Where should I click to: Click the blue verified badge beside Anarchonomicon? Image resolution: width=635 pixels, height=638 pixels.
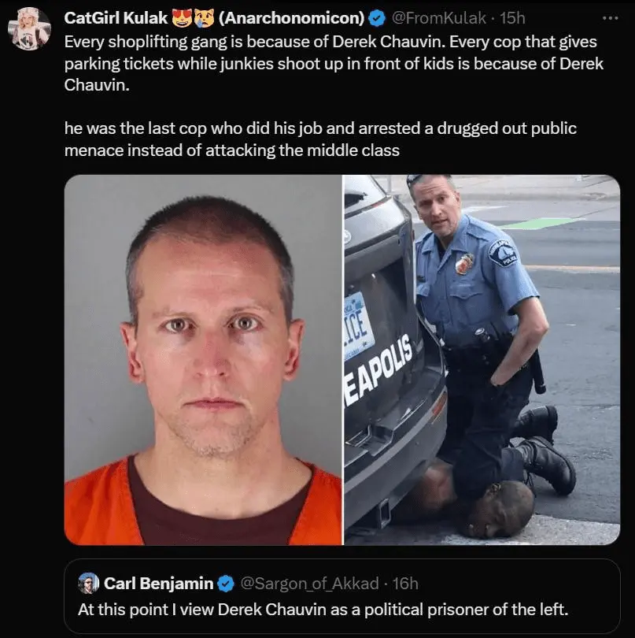377,18
